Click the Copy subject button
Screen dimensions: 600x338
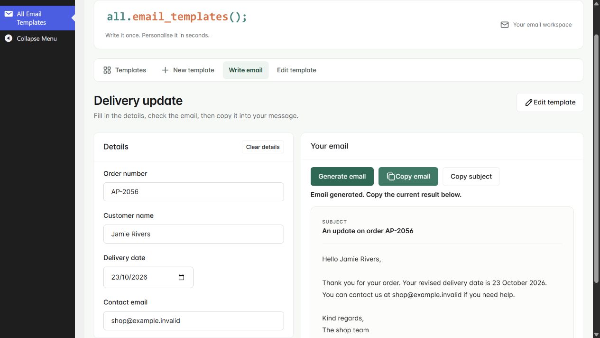point(471,176)
